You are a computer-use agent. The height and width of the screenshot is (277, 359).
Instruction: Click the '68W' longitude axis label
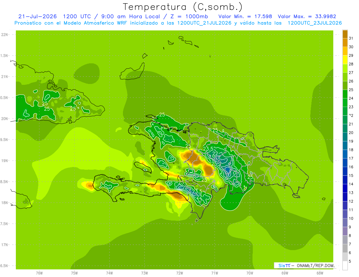[320, 273]
